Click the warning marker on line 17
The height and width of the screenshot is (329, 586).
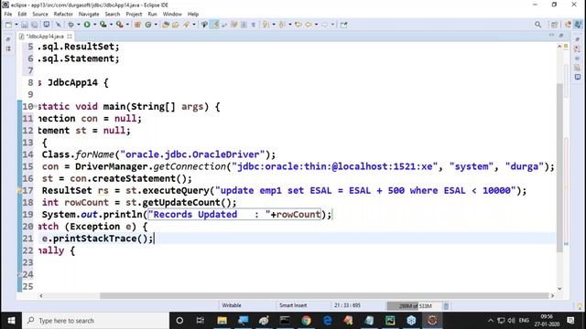19,191
